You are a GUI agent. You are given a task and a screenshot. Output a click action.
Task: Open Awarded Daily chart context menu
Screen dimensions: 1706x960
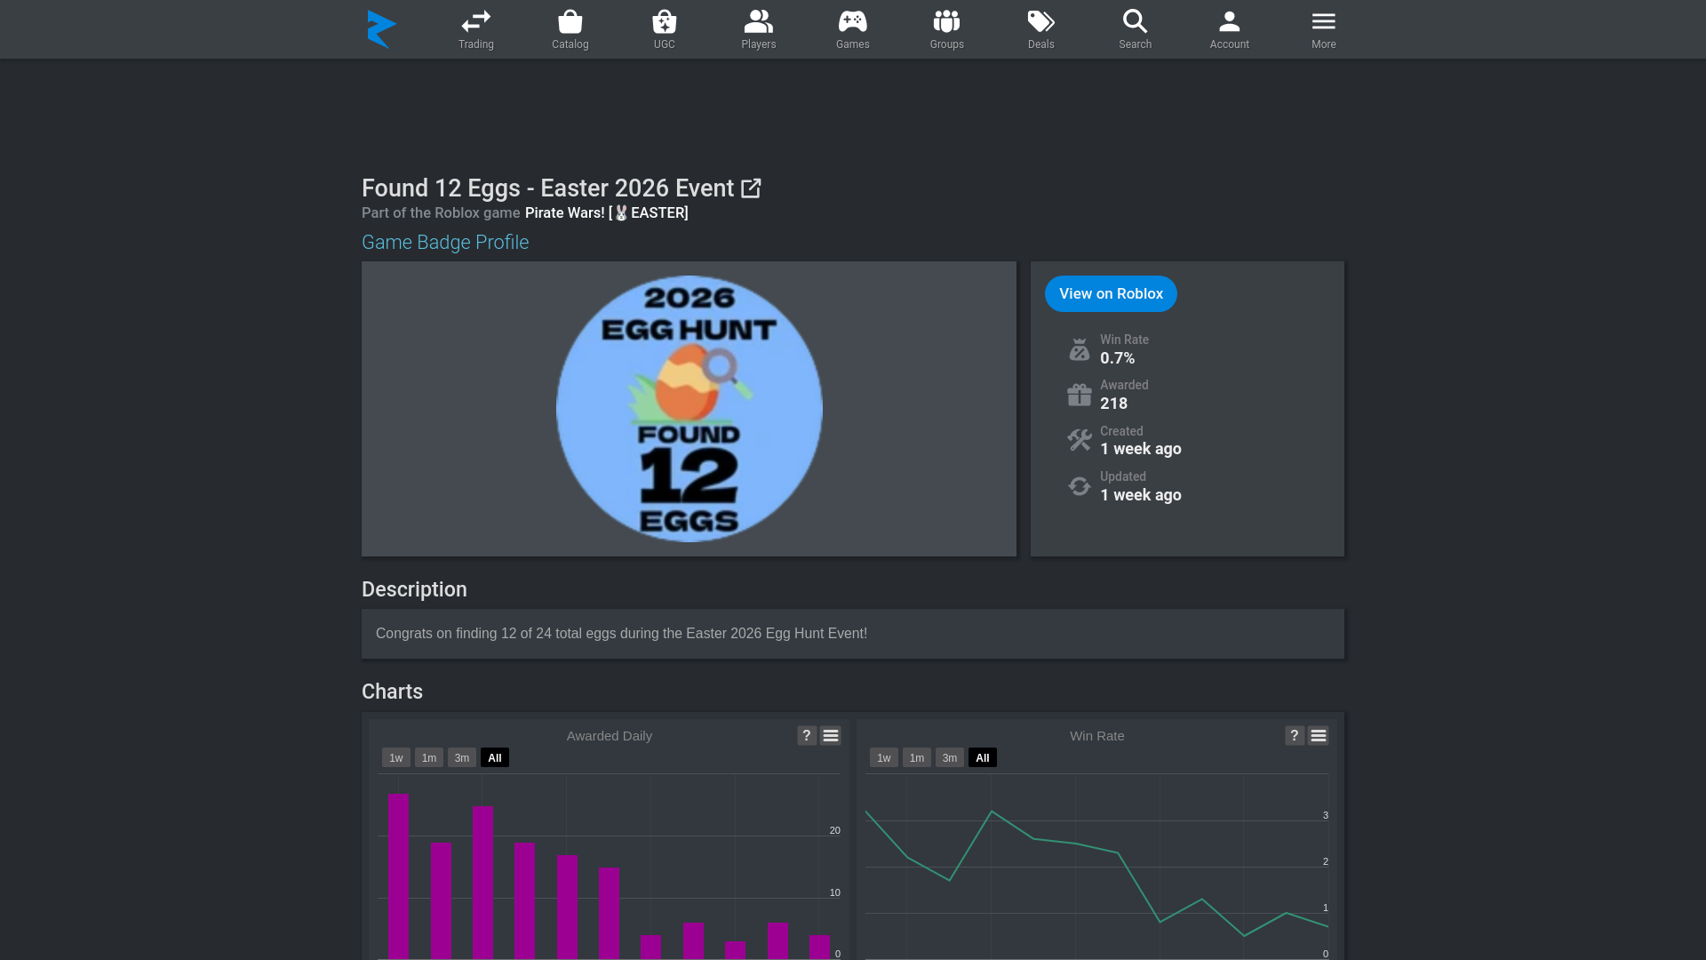coord(831,736)
